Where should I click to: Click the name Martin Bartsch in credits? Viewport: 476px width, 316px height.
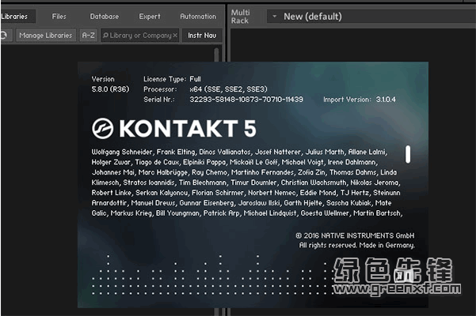tap(377, 213)
